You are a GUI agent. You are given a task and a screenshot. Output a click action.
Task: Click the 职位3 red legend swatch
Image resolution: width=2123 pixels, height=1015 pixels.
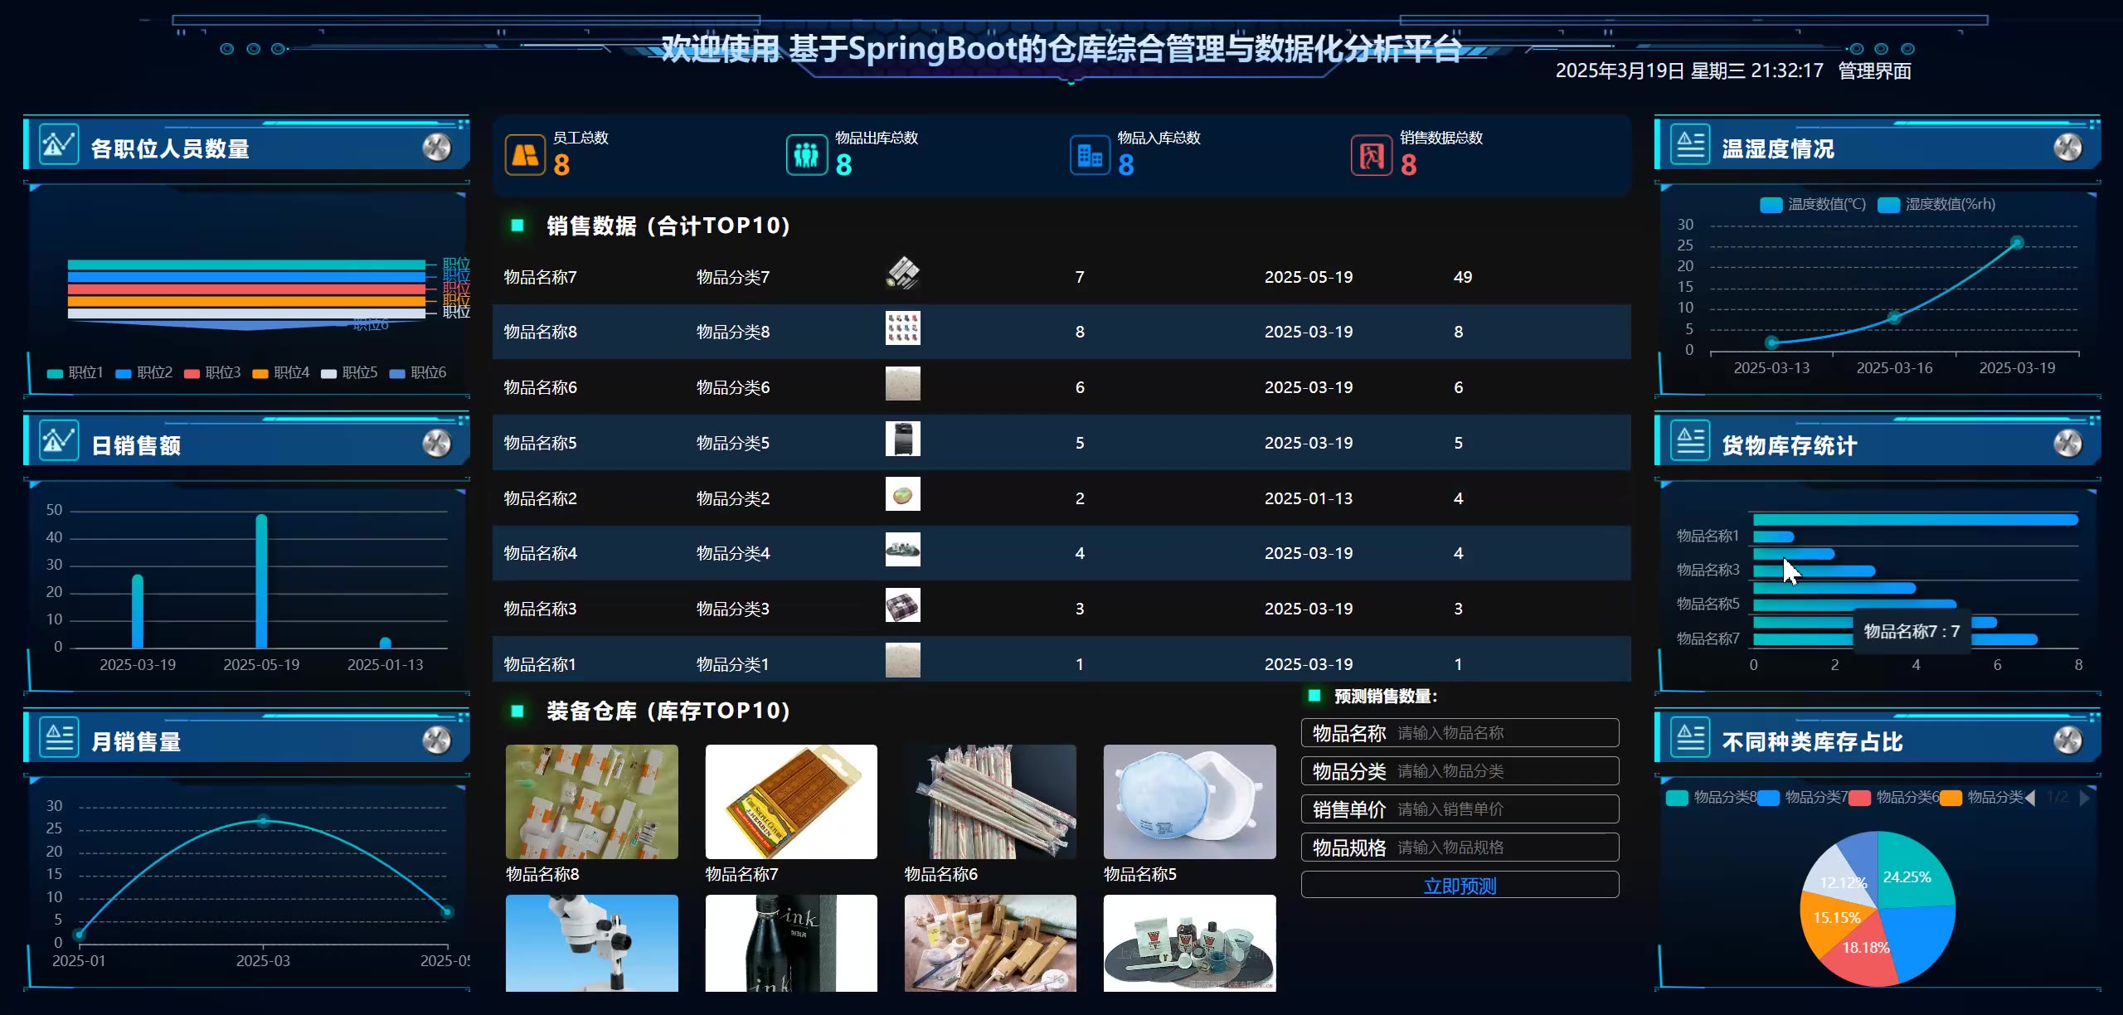tap(192, 374)
